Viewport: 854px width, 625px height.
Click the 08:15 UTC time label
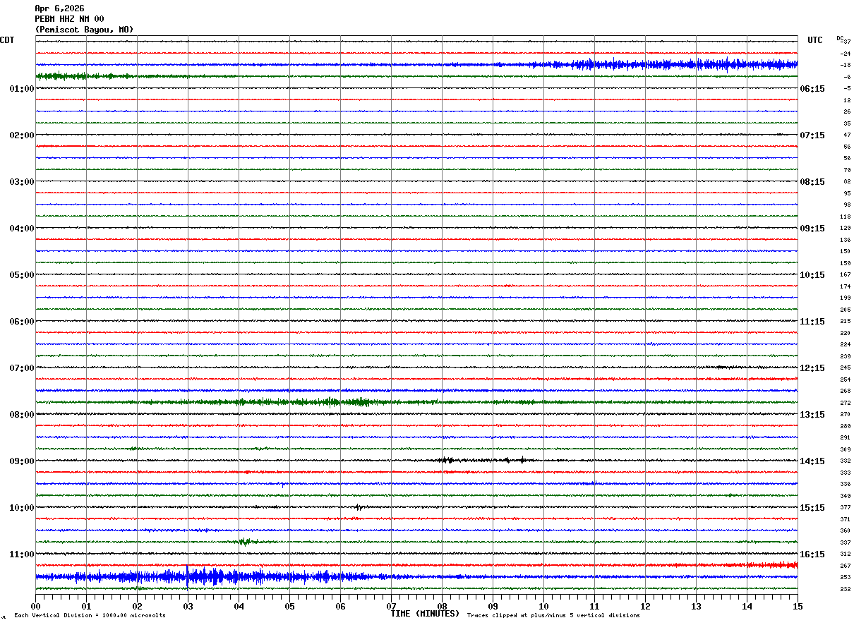click(x=812, y=182)
